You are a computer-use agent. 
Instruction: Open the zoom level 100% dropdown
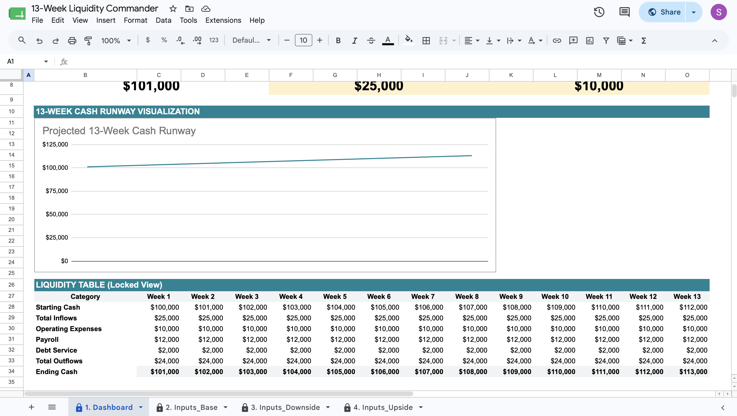coord(116,41)
